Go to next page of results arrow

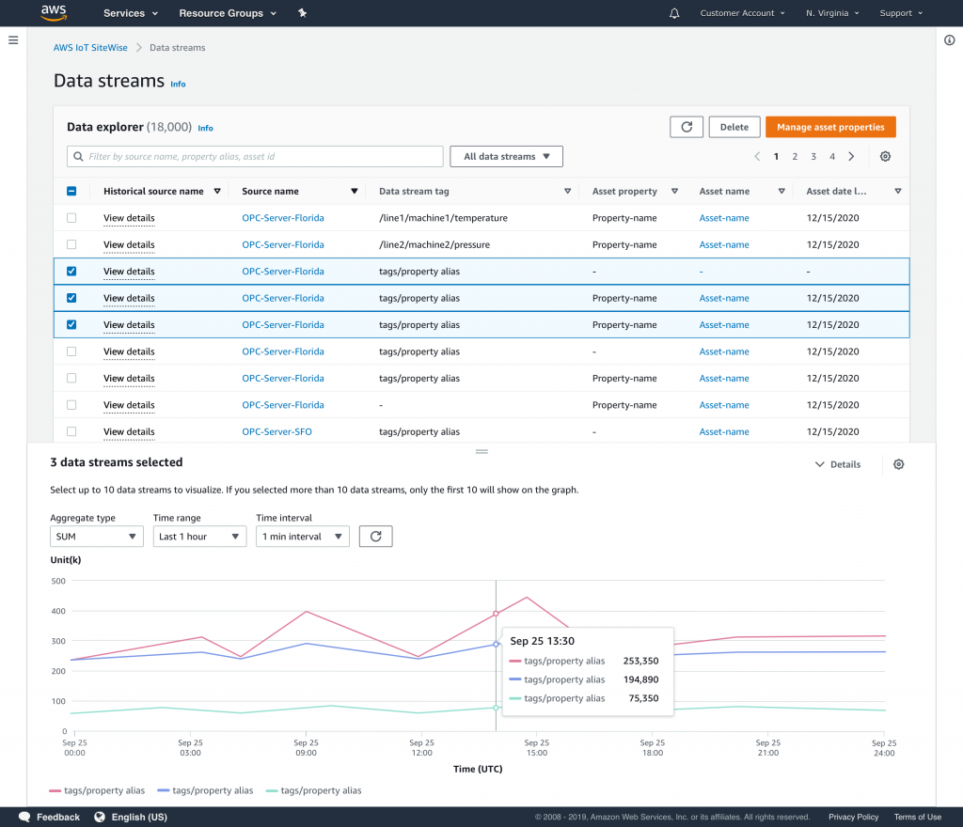coord(851,157)
